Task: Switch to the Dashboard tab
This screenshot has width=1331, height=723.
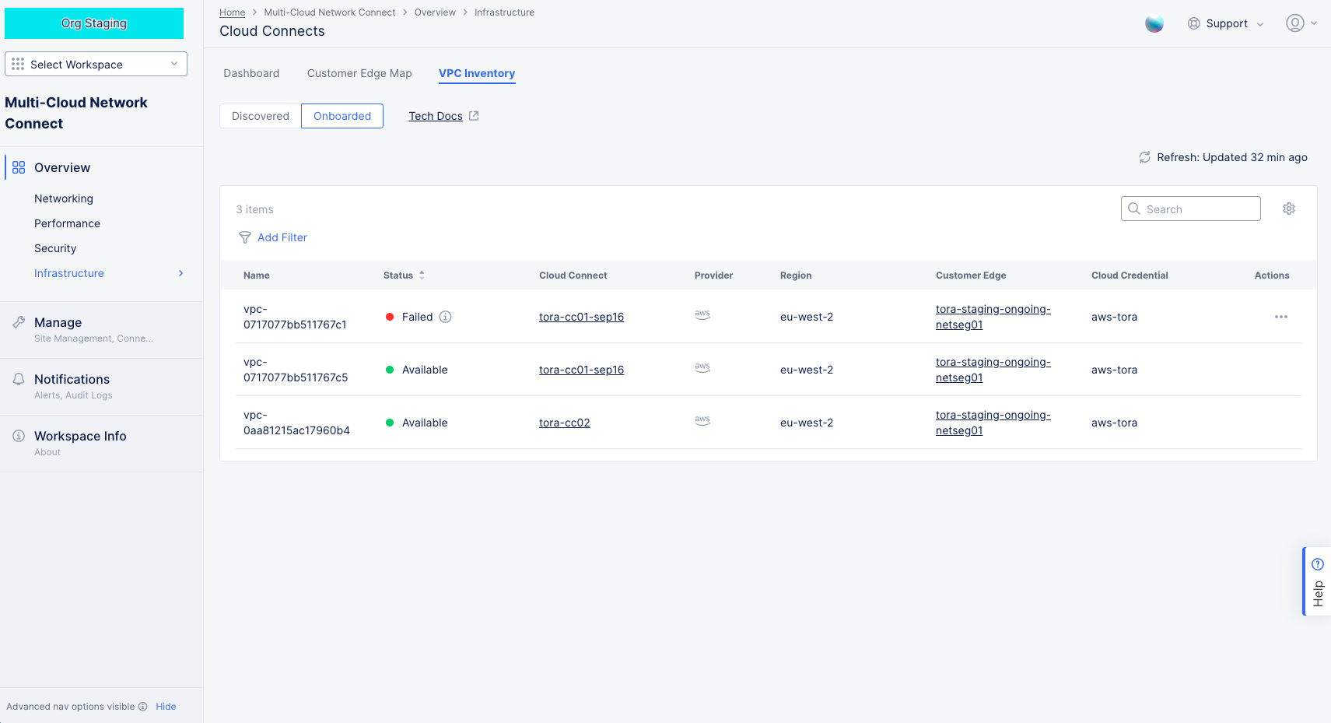Action: tap(251, 73)
